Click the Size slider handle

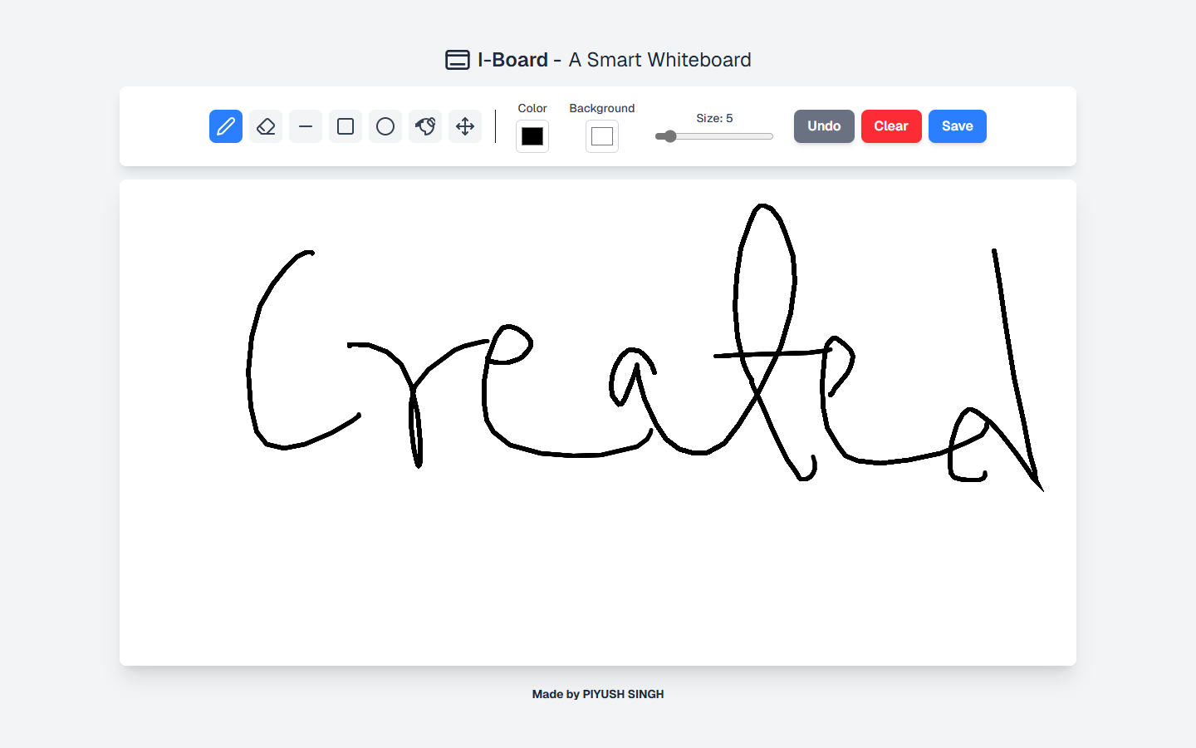coord(669,136)
